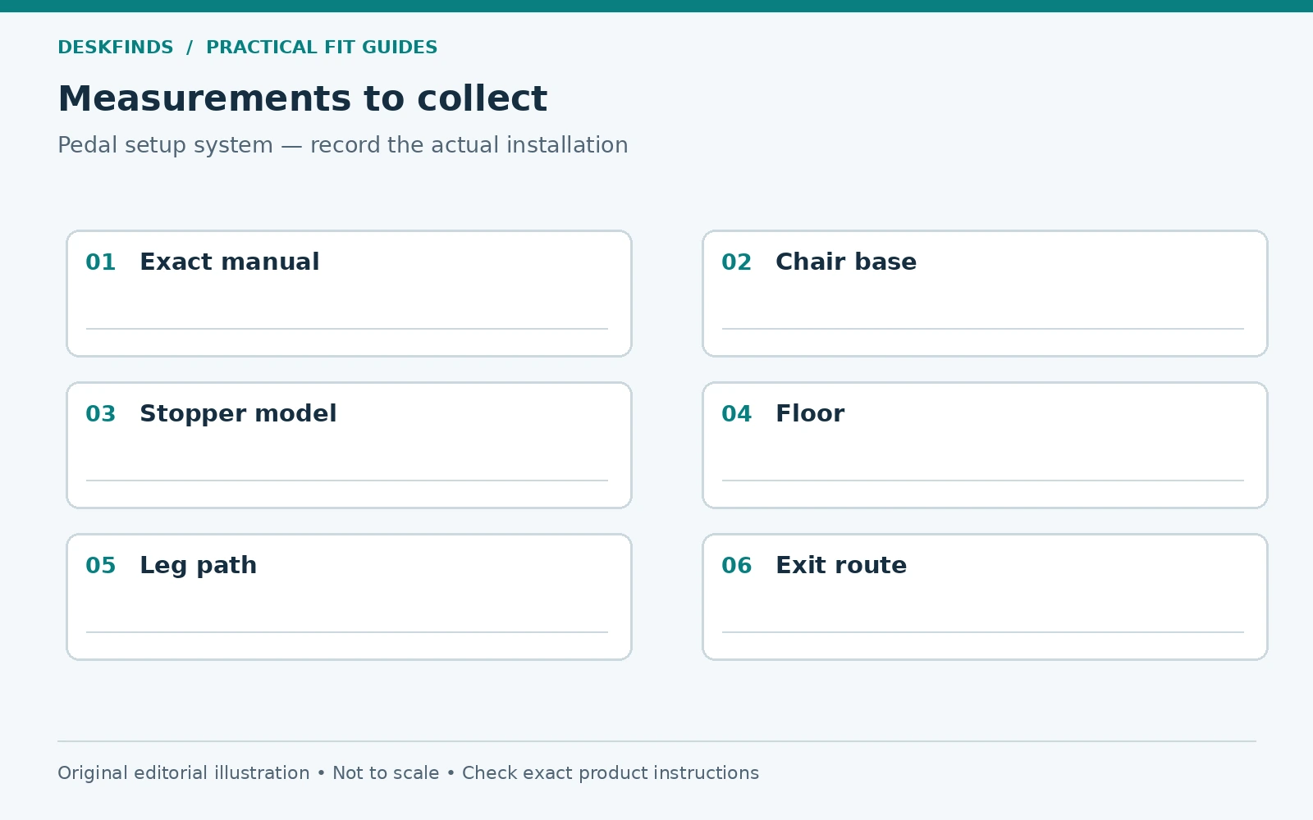Viewport: 1313px width, 820px height.
Task: Open the PRACTICAL FIT GUIDES breadcrumb
Action: [x=322, y=48]
